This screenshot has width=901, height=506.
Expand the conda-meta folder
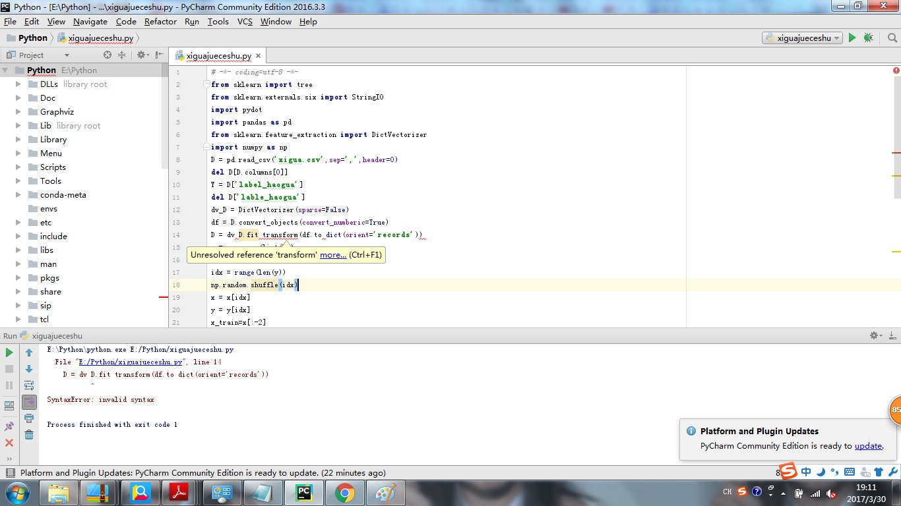pos(18,195)
